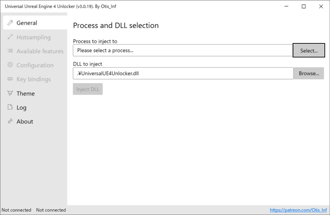Click the keyboard icon beside Key bindings
This screenshot has width=330, height=215.
point(10,79)
